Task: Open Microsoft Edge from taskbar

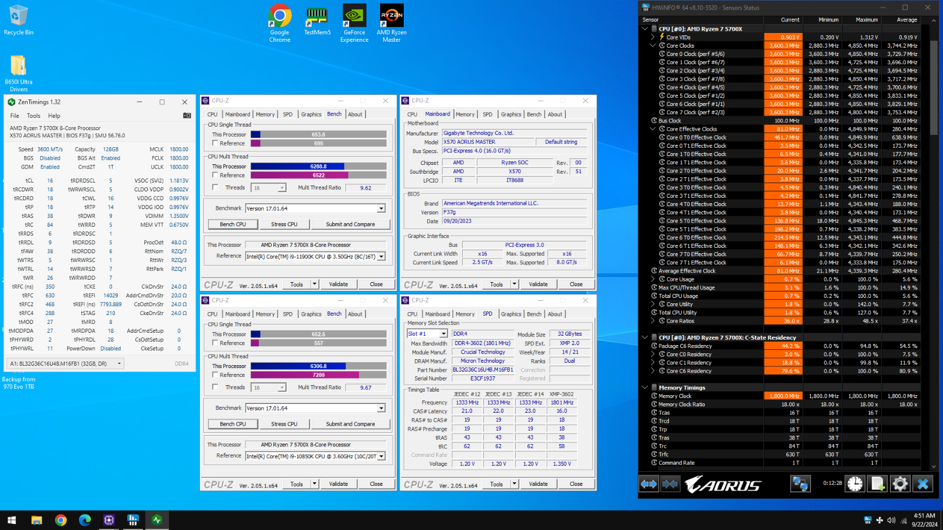Action: [x=85, y=520]
